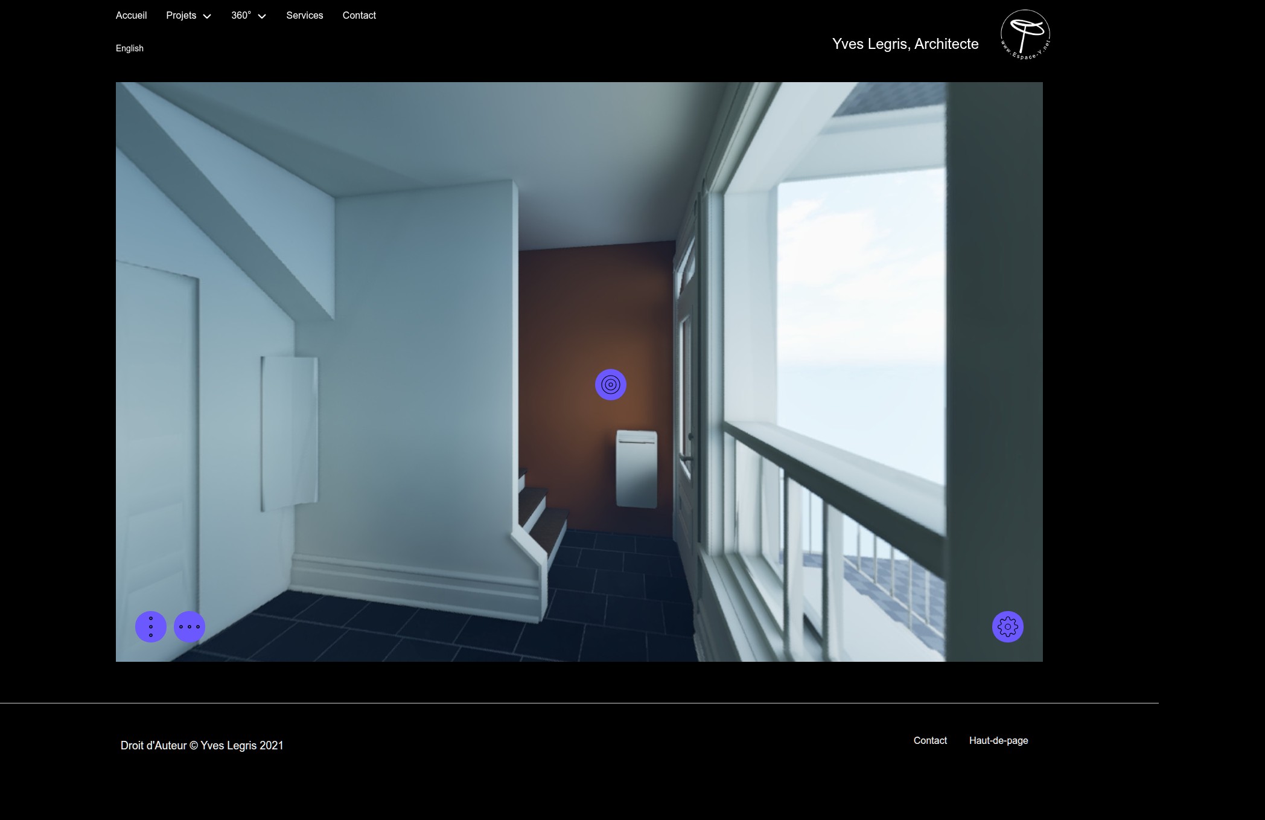1265x820 pixels.
Task: Click the circular target hotspot on the orange wall
Action: point(611,384)
